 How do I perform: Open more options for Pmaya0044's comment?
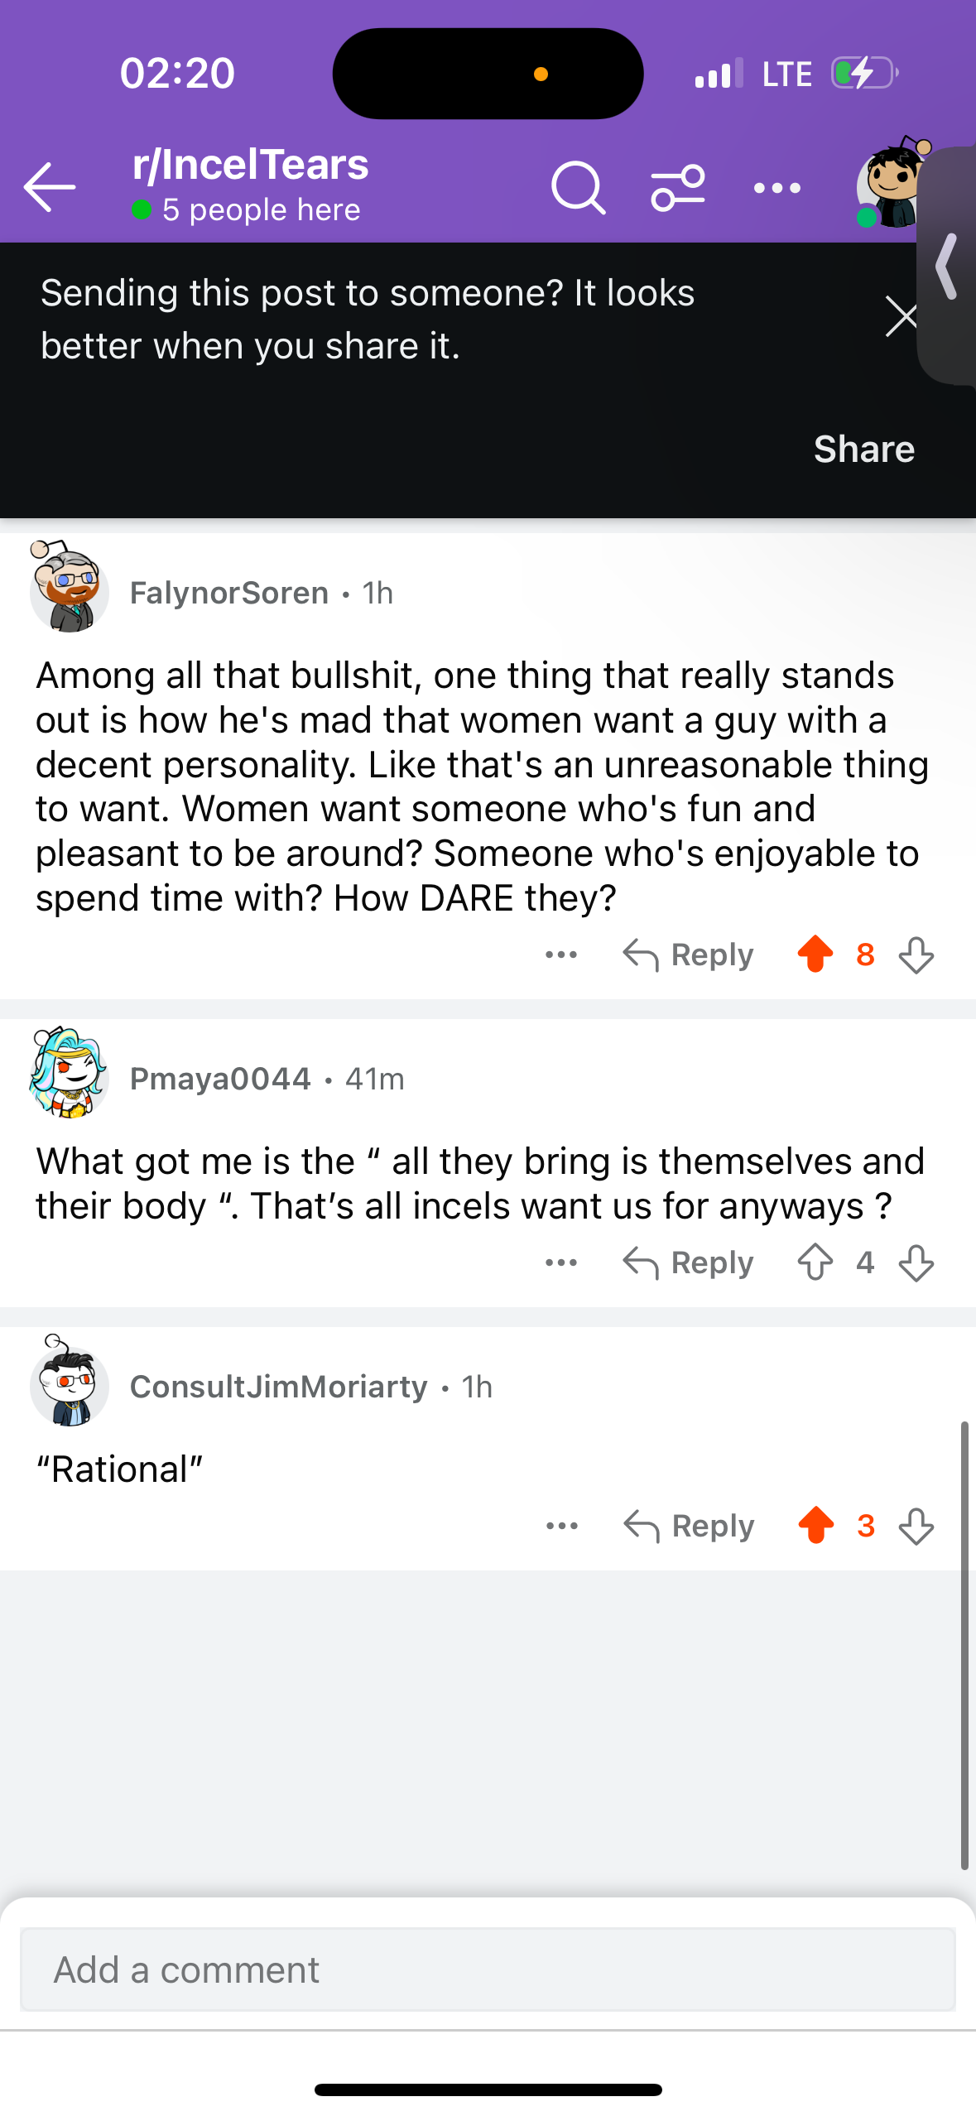561,1262
